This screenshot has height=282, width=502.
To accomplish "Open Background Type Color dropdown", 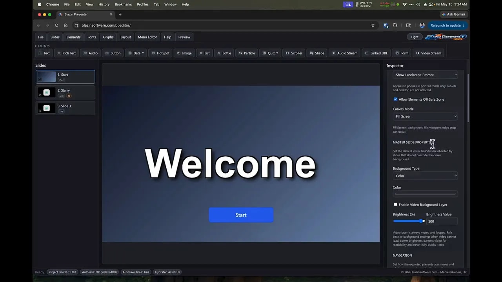I will (425, 176).
